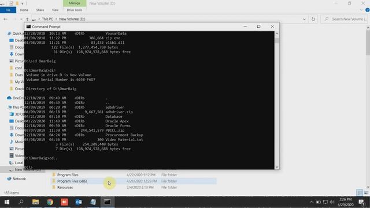Click the network tray icon
Screen dimensions: 370x208
point(325,202)
